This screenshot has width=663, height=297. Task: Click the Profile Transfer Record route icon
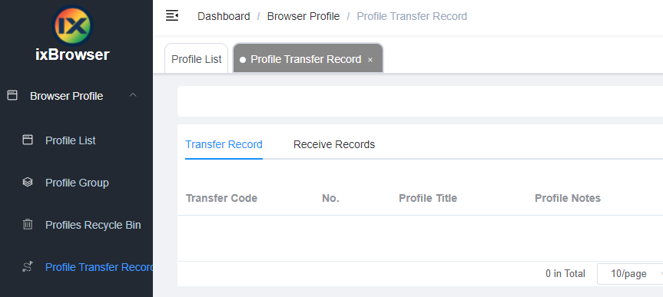[28, 266]
